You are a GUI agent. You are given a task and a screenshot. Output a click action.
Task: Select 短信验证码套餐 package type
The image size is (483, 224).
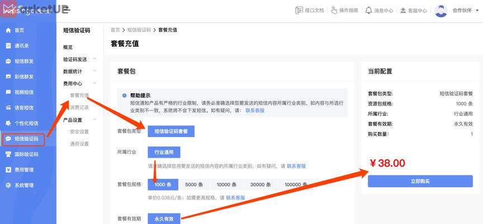(171, 132)
